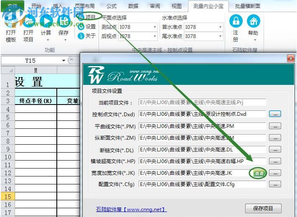Click the 控制点文件(*.Dxd) path field
Viewport: 297px width, 217px height.
202,114
